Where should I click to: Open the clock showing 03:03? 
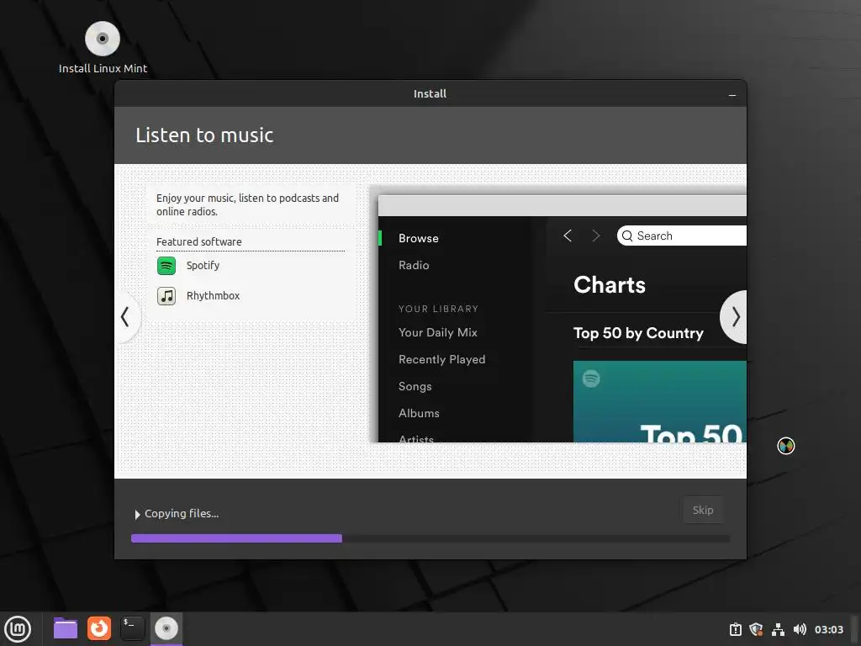point(828,629)
